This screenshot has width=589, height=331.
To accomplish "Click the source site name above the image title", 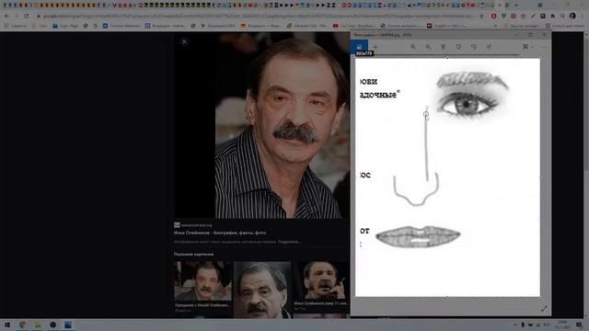I will click(x=196, y=225).
